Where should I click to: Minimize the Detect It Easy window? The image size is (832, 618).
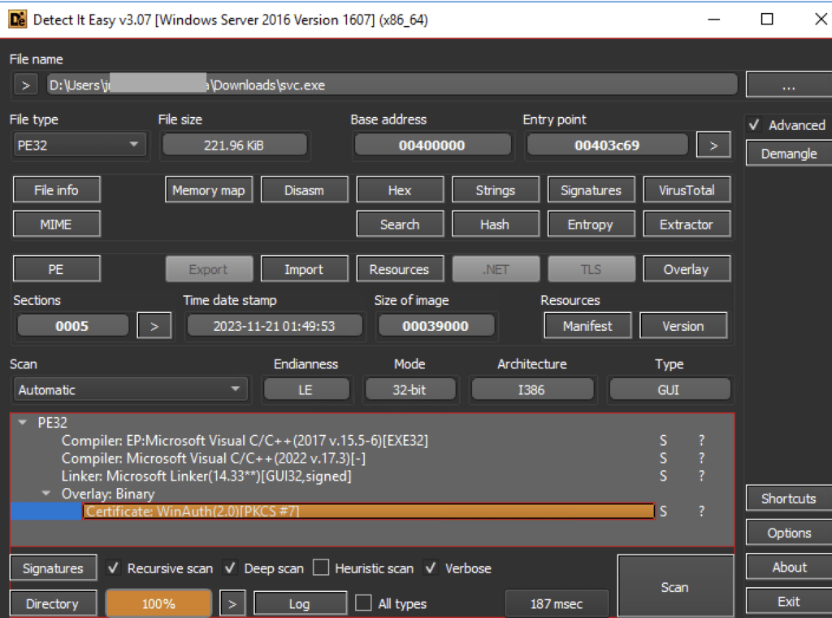coord(714,20)
